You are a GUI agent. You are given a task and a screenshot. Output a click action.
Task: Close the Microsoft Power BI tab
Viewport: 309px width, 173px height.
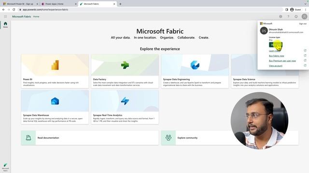[x=37, y=4]
